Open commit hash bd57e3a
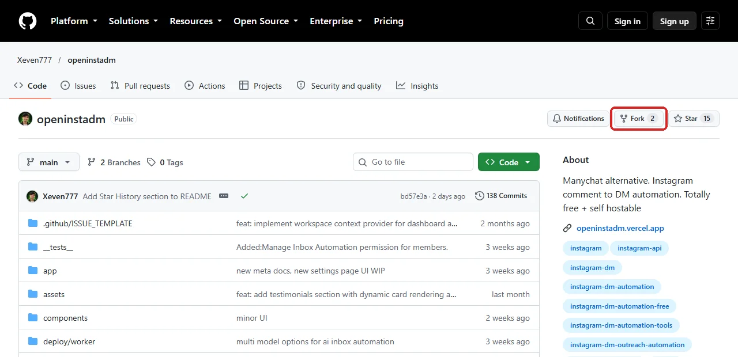The image size is (738, 357). tap(413, 196)
